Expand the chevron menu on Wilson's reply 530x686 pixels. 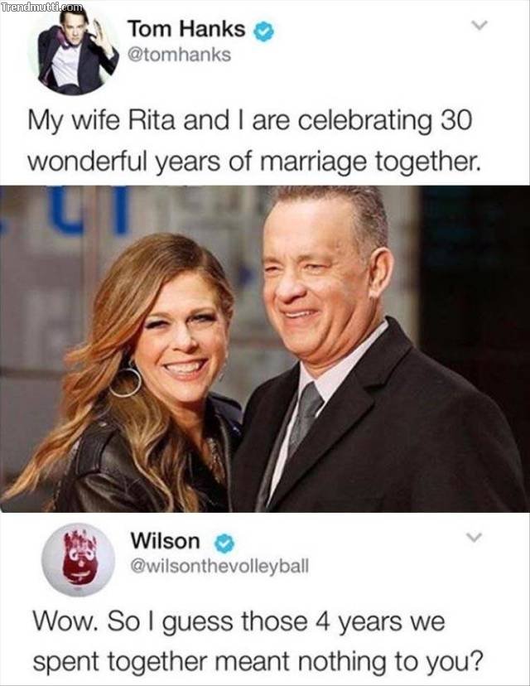pos(474,537)
